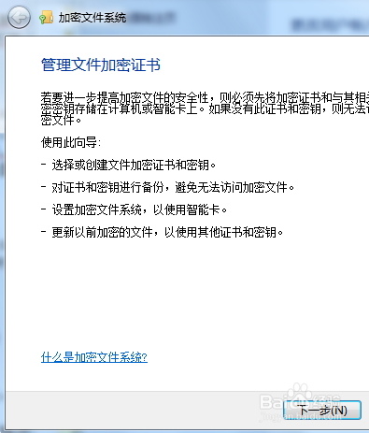Click the 更新以前加密的文件 bullet line
Screen dimensions: 369x433
tap(162, 232)
